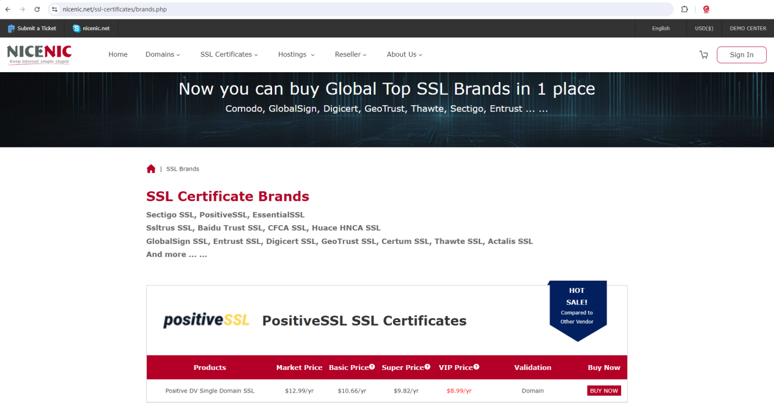The height and width of the screenshot is (403, 774).
Task: Click the browser back arrow
Action: click(x=7, y=9)
